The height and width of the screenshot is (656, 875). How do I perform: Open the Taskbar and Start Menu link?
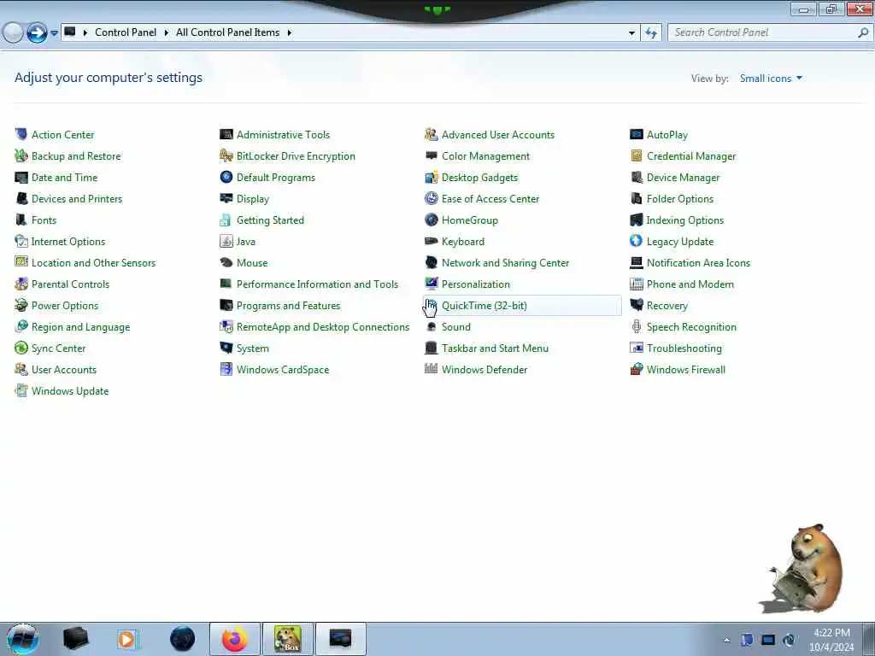coord(495,348)
